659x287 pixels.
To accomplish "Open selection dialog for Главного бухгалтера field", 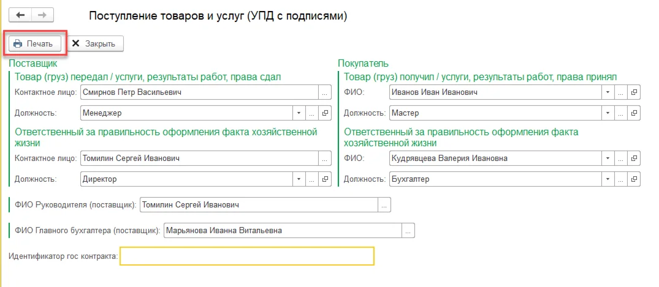I will [x=408, y=231].
